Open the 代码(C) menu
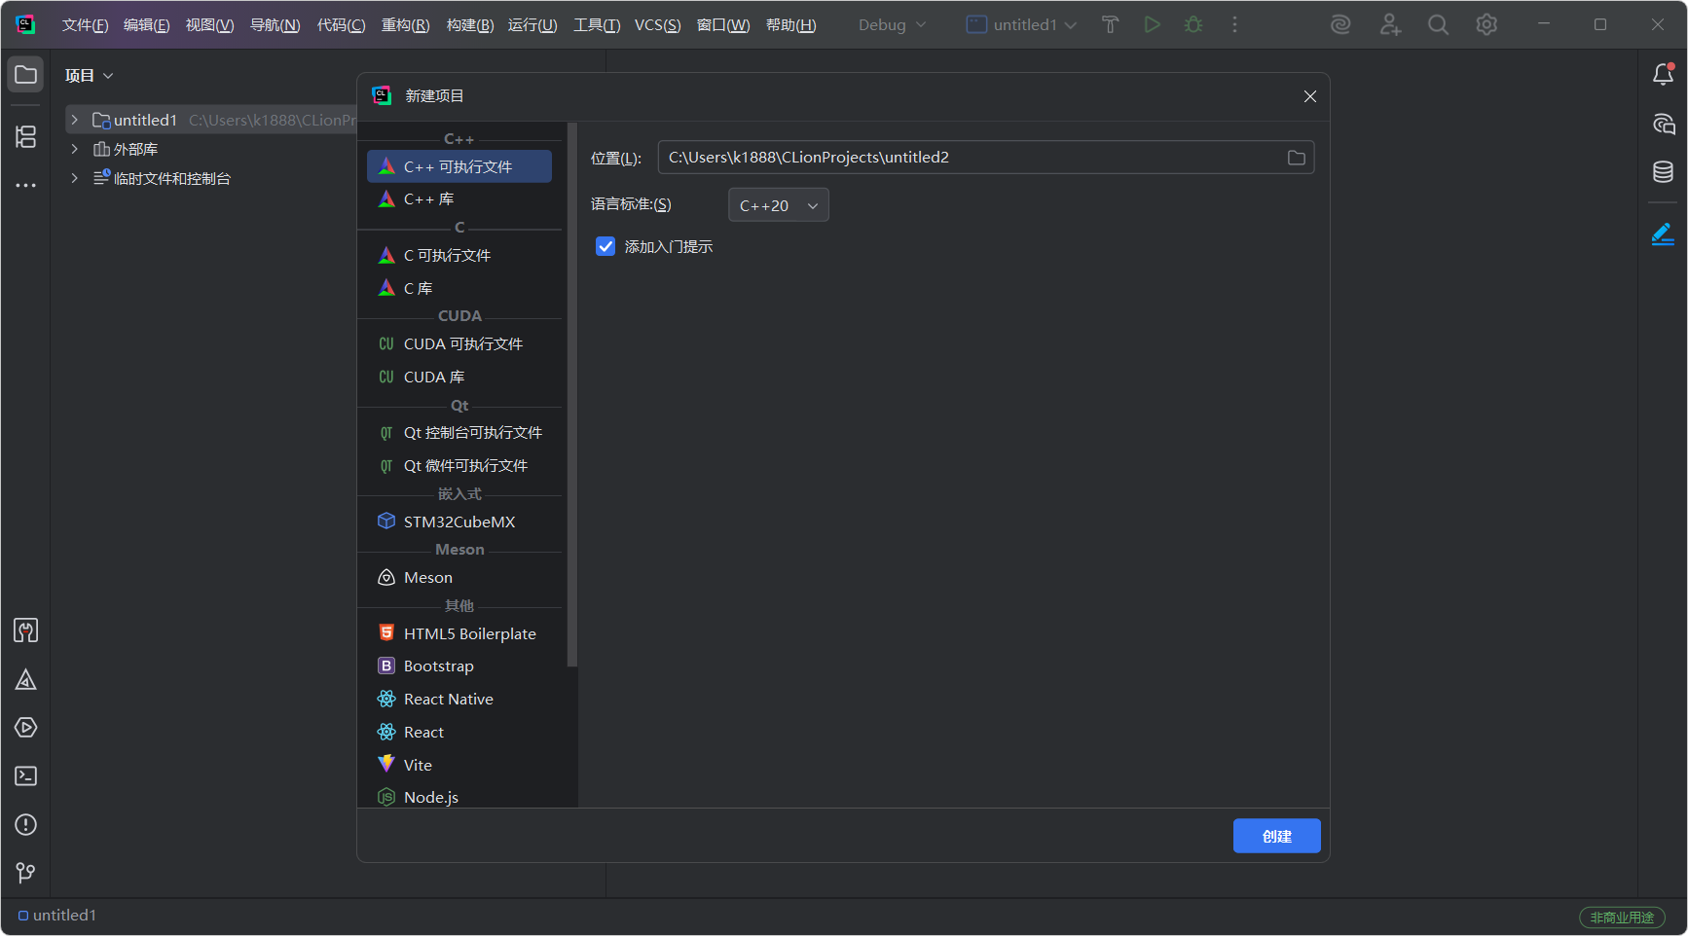Screen dimensions: 1688x936 click(341, 25)
